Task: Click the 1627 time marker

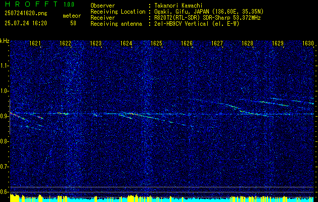Action: coord(217,43)
